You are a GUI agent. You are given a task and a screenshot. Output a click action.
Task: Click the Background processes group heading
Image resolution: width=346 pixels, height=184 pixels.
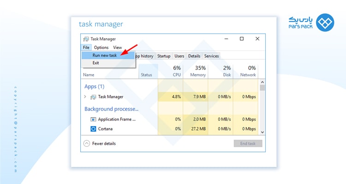[112, 109]
